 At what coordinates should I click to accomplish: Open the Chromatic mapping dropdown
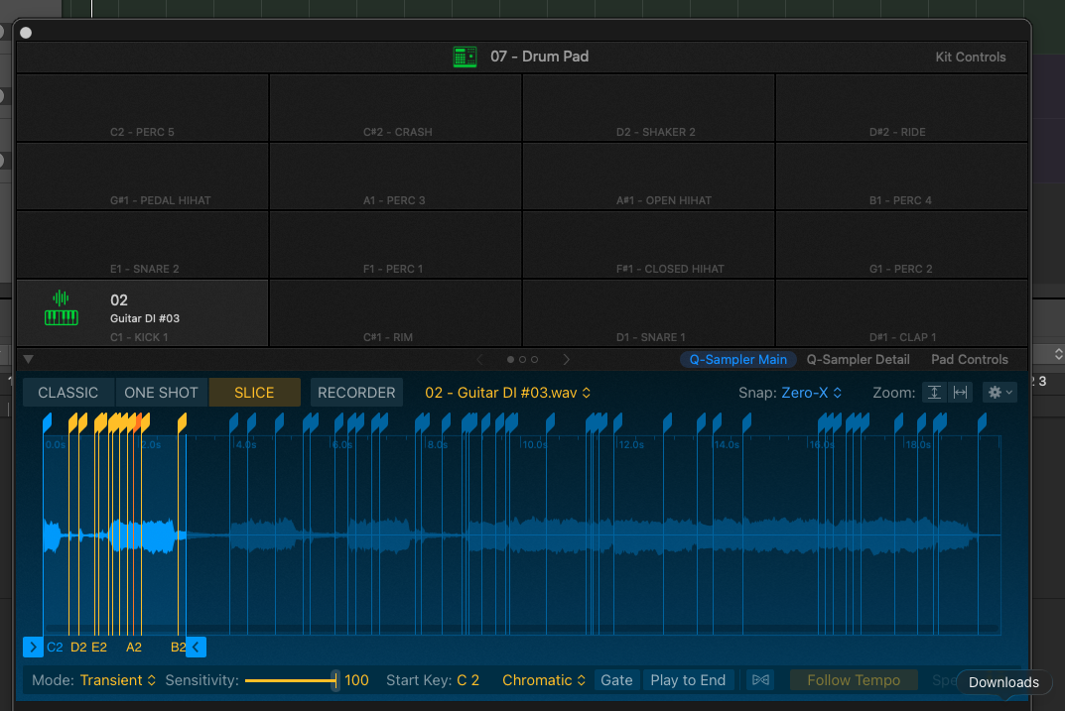pos(543,680)
